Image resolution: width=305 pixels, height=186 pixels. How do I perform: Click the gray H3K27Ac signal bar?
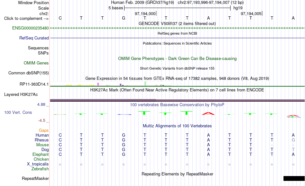[x=177, y=100]
